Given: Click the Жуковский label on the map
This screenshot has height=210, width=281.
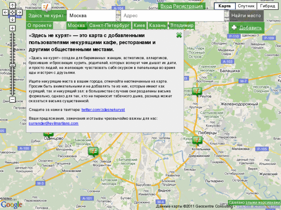Looking at the screenshot, I should pyautogui.click(x=268, y=174).
